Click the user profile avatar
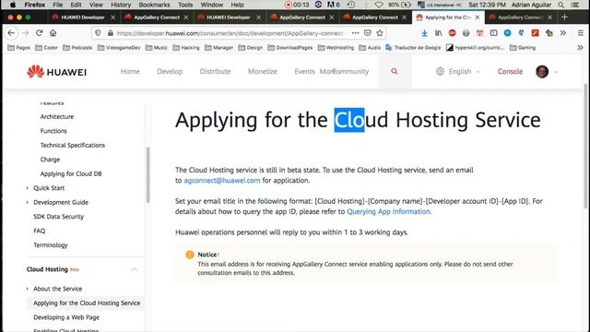590x332 pixels. (542, 72)
